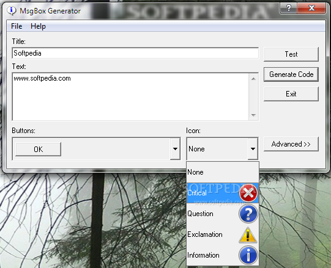
Task: Expand options with Advanced >> button
Action: click(x=291, y=144)
